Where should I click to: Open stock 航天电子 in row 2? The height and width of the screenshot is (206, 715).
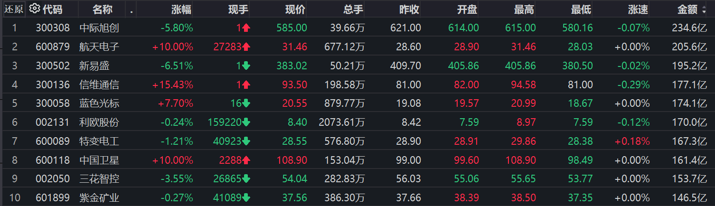pos(99,47)
